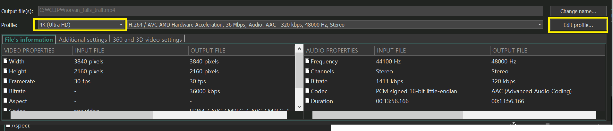Click the page icon beside Height

click(x=5, y=71)
